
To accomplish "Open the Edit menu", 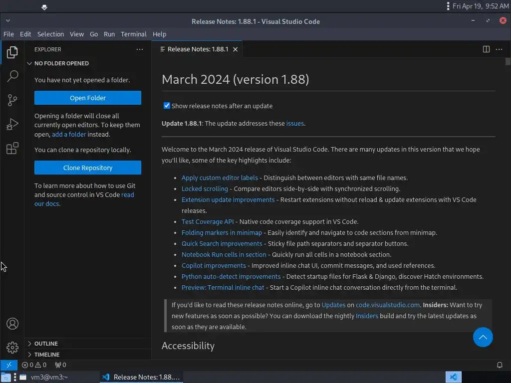I will point(25,34).
